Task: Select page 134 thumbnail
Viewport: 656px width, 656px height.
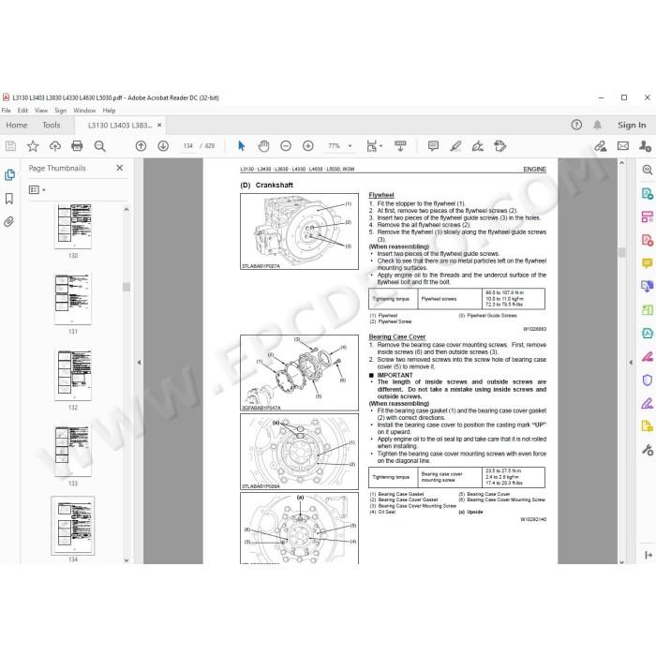Action: click(73, 526)
